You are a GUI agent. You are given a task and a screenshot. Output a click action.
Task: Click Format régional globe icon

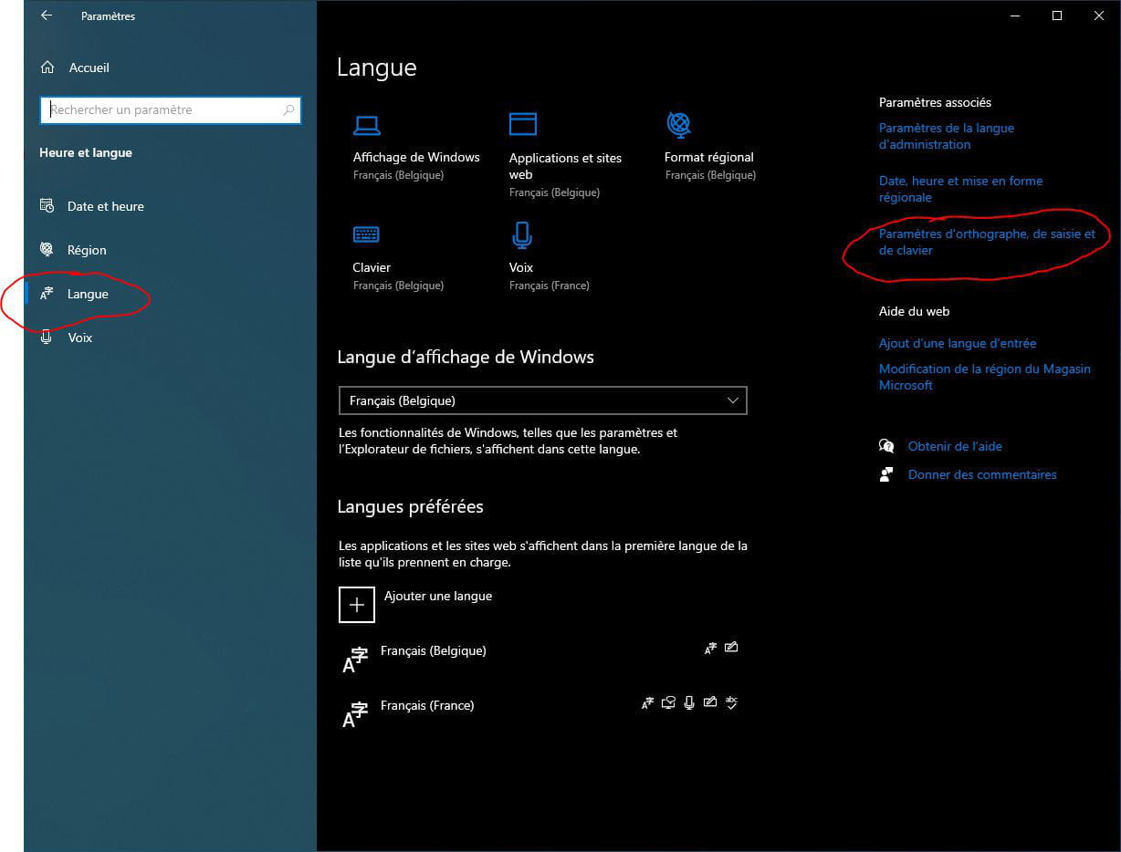point(678,123)
